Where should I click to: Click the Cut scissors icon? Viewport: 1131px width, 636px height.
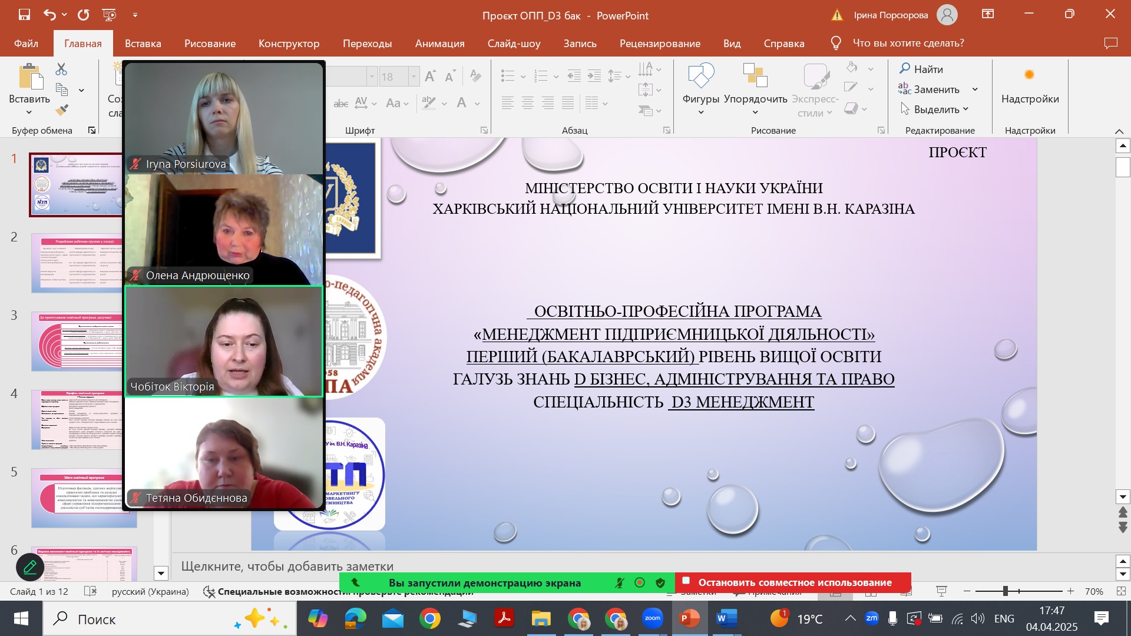pyautogui.click(x=61, y=69)
